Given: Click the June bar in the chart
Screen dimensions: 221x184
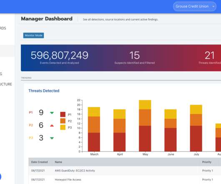Looking at the screenshot, I should click(x=171, y=130).
